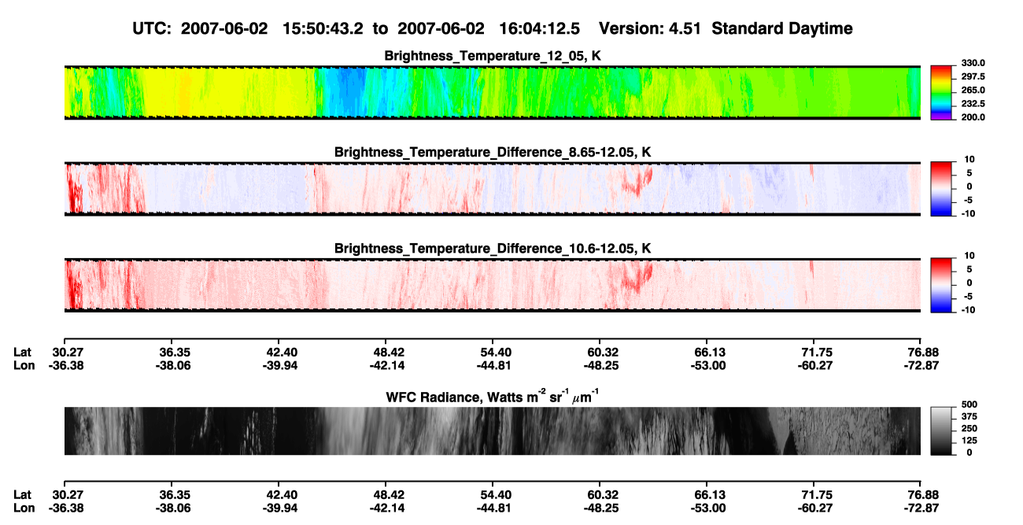Click the WFC Radiance grayscale image strip
This screenshot has width=1023, height=525.
click(x=492, y=431)
